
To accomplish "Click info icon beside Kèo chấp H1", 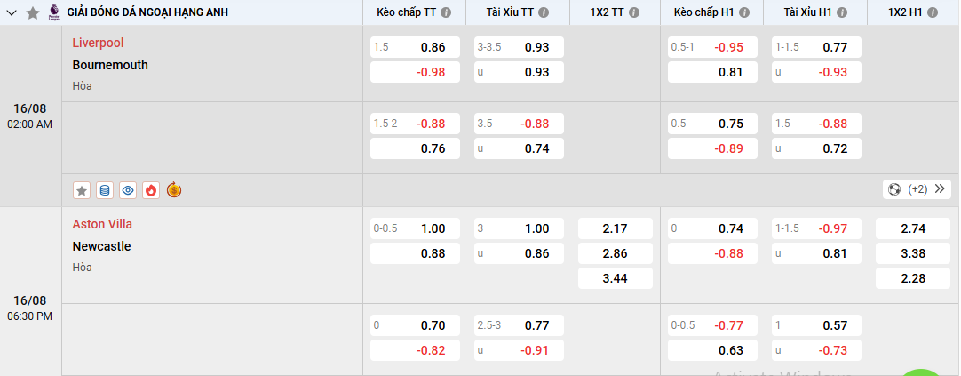I will pyautogui.click(x=744, y=12).
